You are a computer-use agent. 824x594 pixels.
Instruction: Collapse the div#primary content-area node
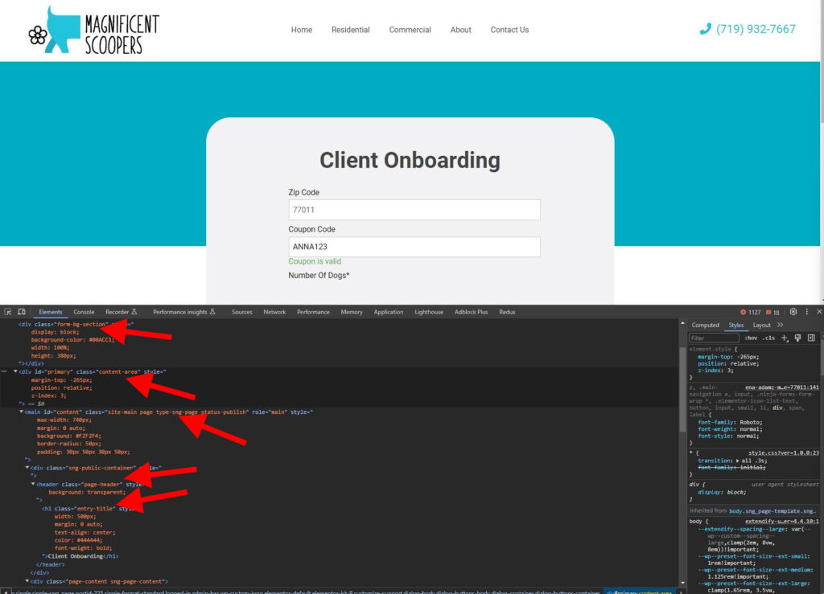[15, 371]
